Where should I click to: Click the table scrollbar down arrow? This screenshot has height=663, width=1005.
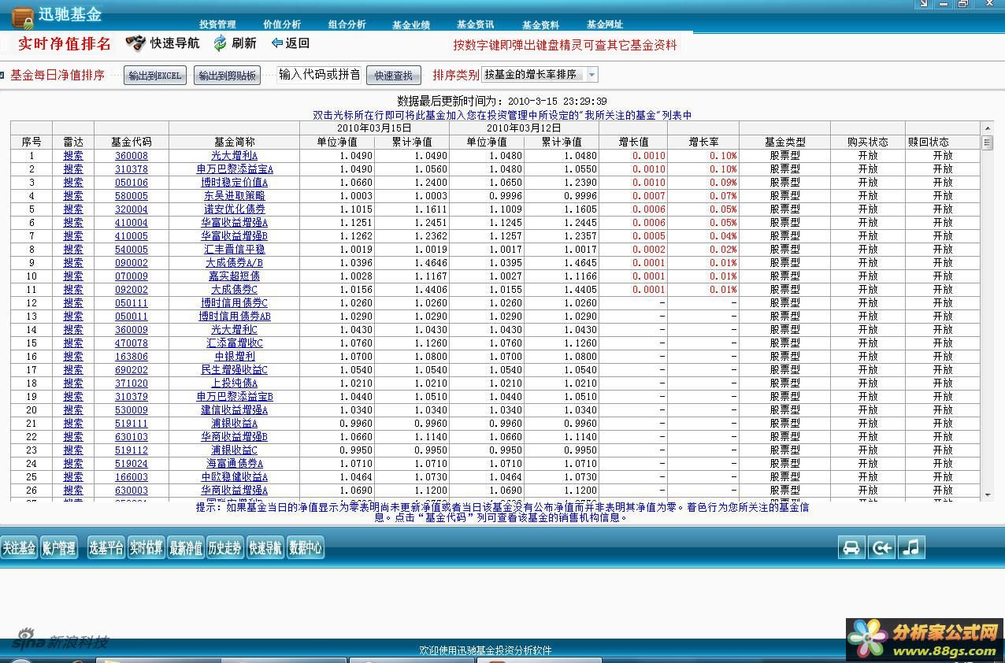[988, 494]
